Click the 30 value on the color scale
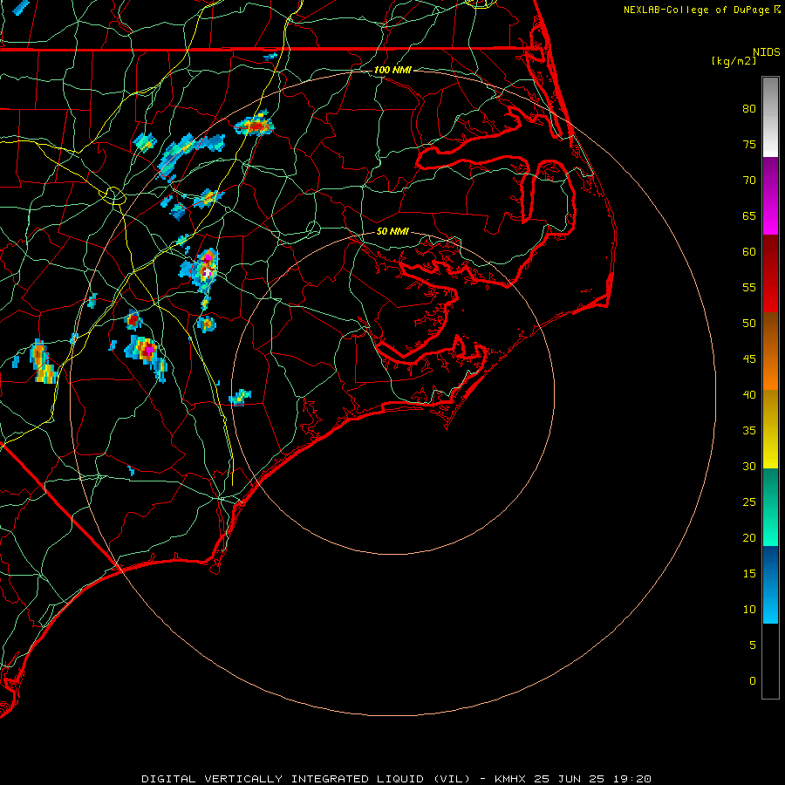The height and width of the screenshot is (785, 785). [x=749, y=466]
